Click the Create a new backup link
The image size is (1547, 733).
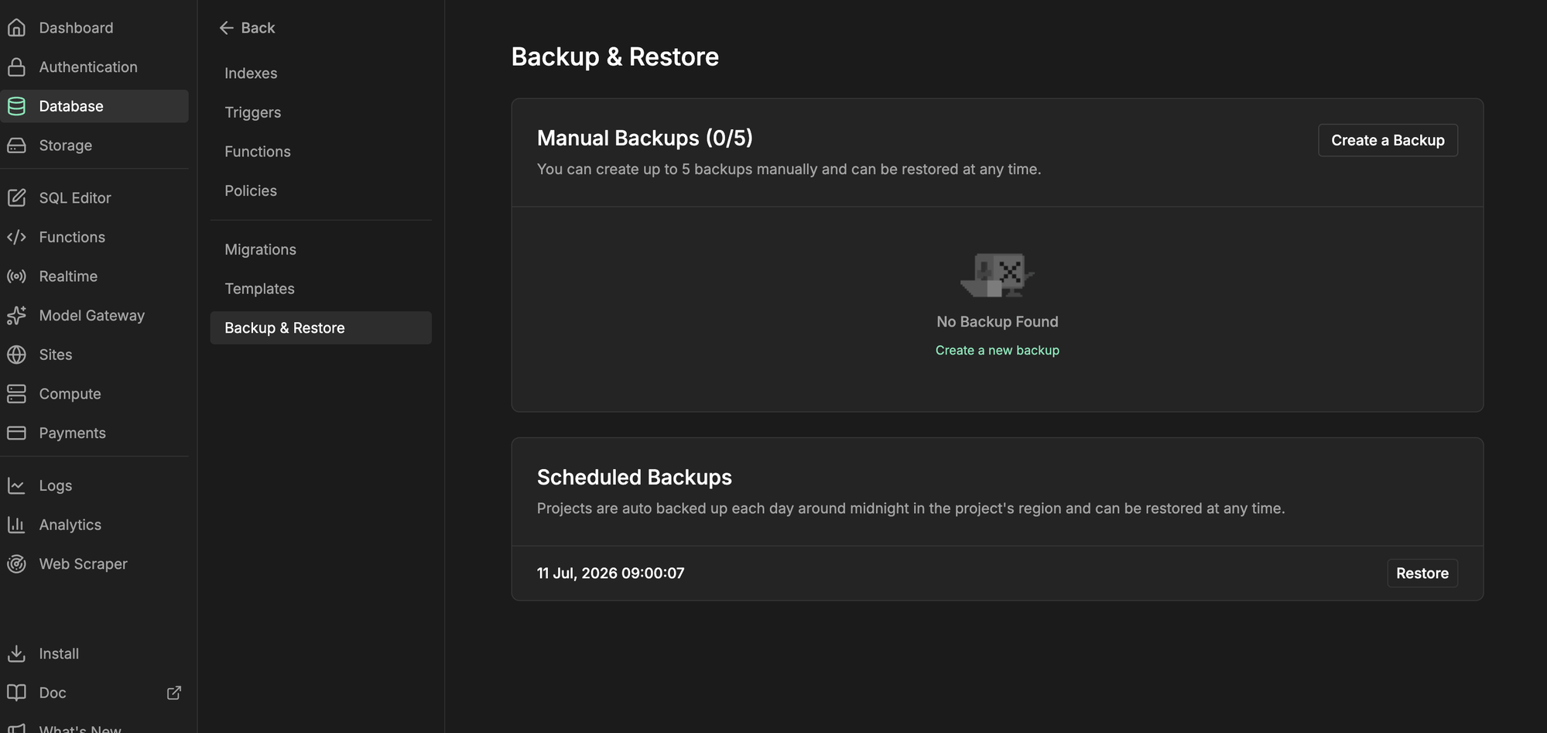tap(997, 351)
